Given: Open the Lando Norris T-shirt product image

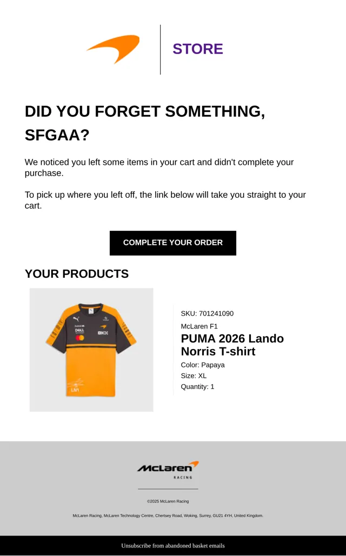Looking at the screenshot, I should [x=91, y=350].
